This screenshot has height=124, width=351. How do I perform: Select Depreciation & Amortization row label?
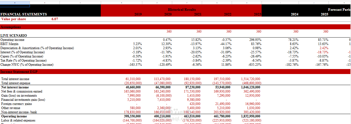[37, 48]
